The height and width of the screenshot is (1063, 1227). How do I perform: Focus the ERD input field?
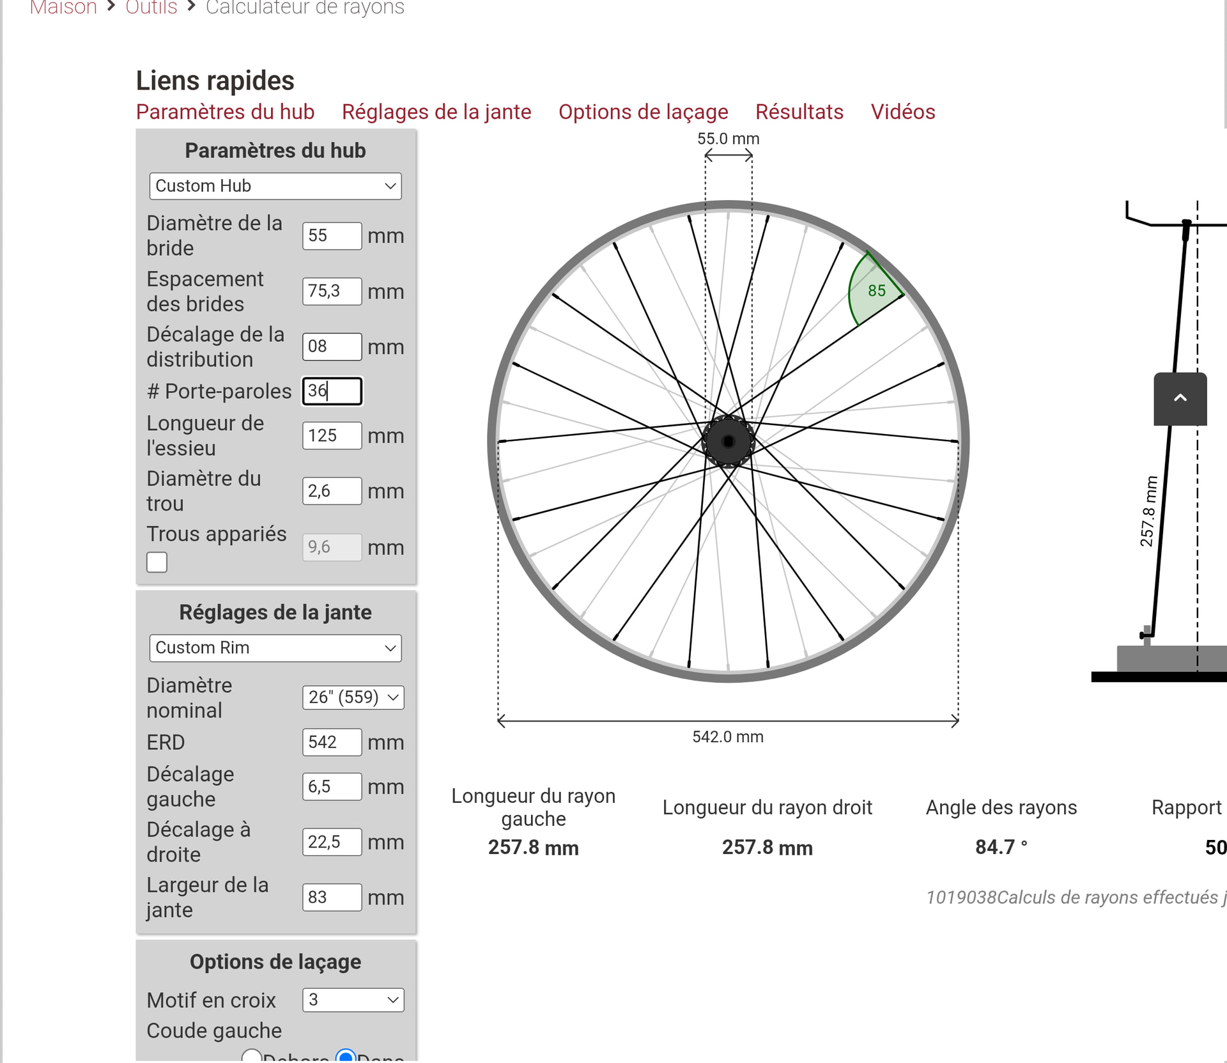pos(332,742)
